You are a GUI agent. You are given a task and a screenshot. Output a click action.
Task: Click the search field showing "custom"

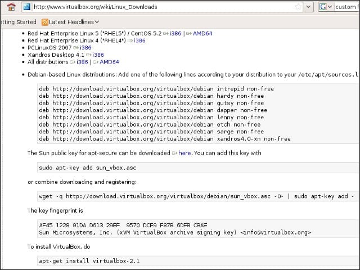coord(346,7)
